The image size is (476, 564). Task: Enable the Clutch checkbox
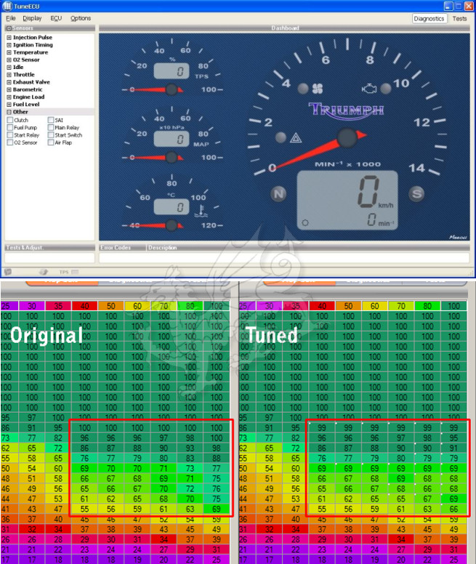[9, 120]
